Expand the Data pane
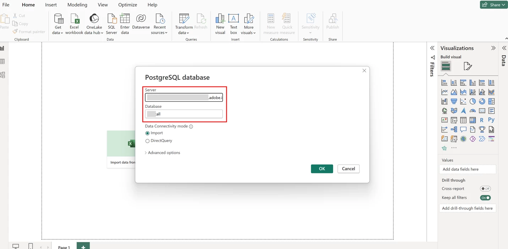The height and width of the screenshot is (249, 508). click(504, 48)
